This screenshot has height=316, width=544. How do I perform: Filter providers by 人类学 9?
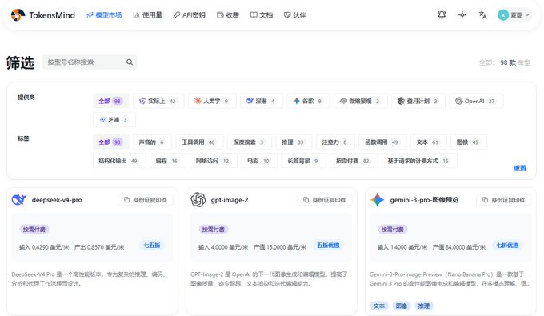(x=212, y=101)
